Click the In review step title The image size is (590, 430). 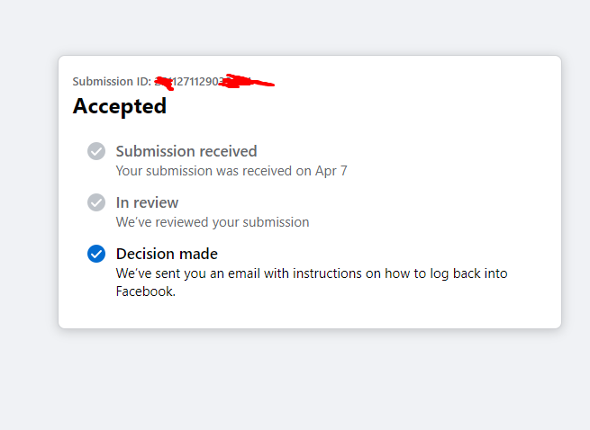point(147,202)
